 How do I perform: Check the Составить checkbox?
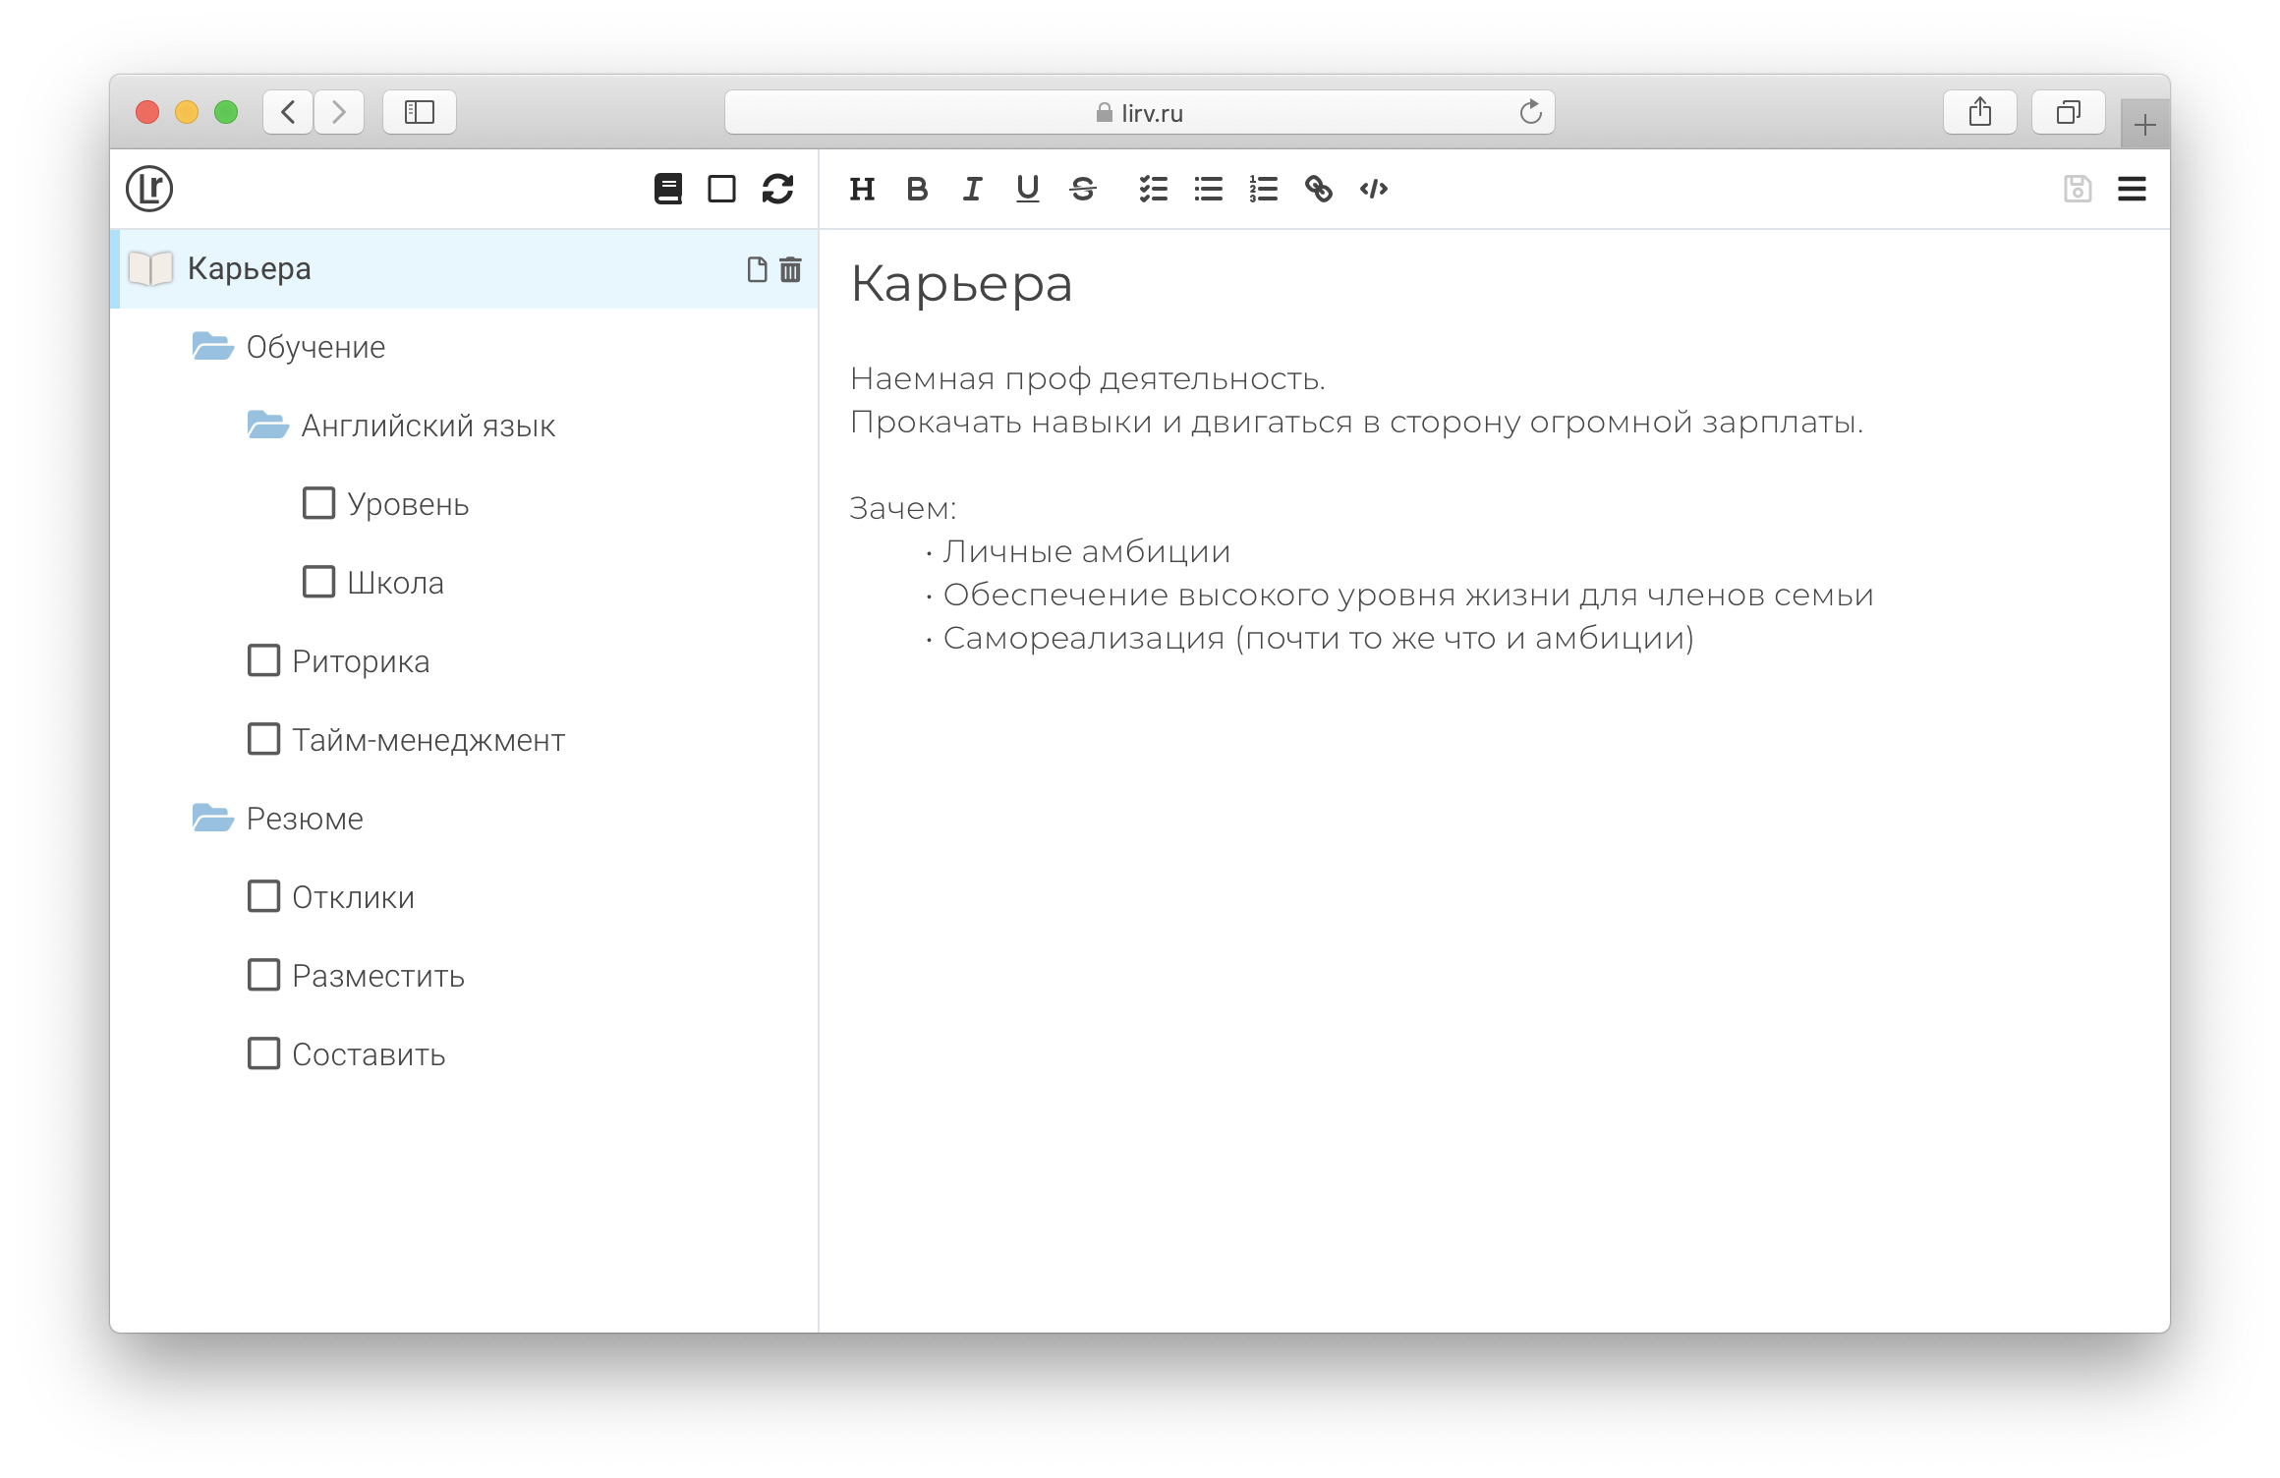[x=263, y=1053]
